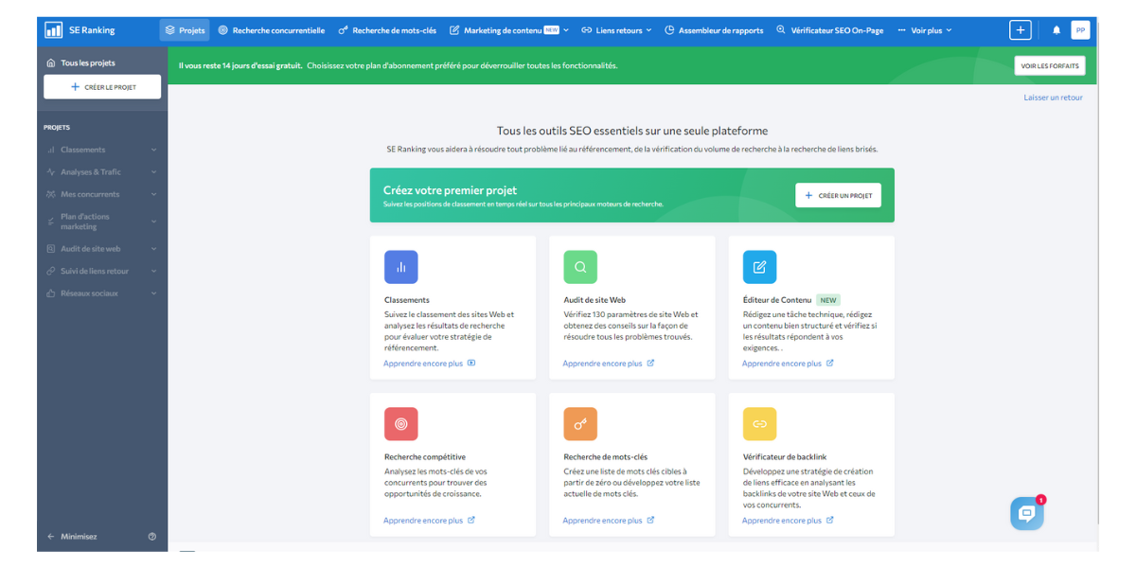Click the Vérificateur SEO On-Page magnifier icon
Image resolution: width=1136 pixels, height=568 pixels.
pyautogui.click(x=781, y=30)
